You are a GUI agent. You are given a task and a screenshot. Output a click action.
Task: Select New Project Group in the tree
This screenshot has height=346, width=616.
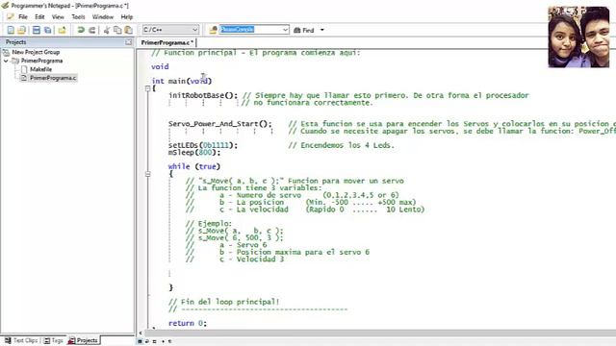(x=36, y=52)
